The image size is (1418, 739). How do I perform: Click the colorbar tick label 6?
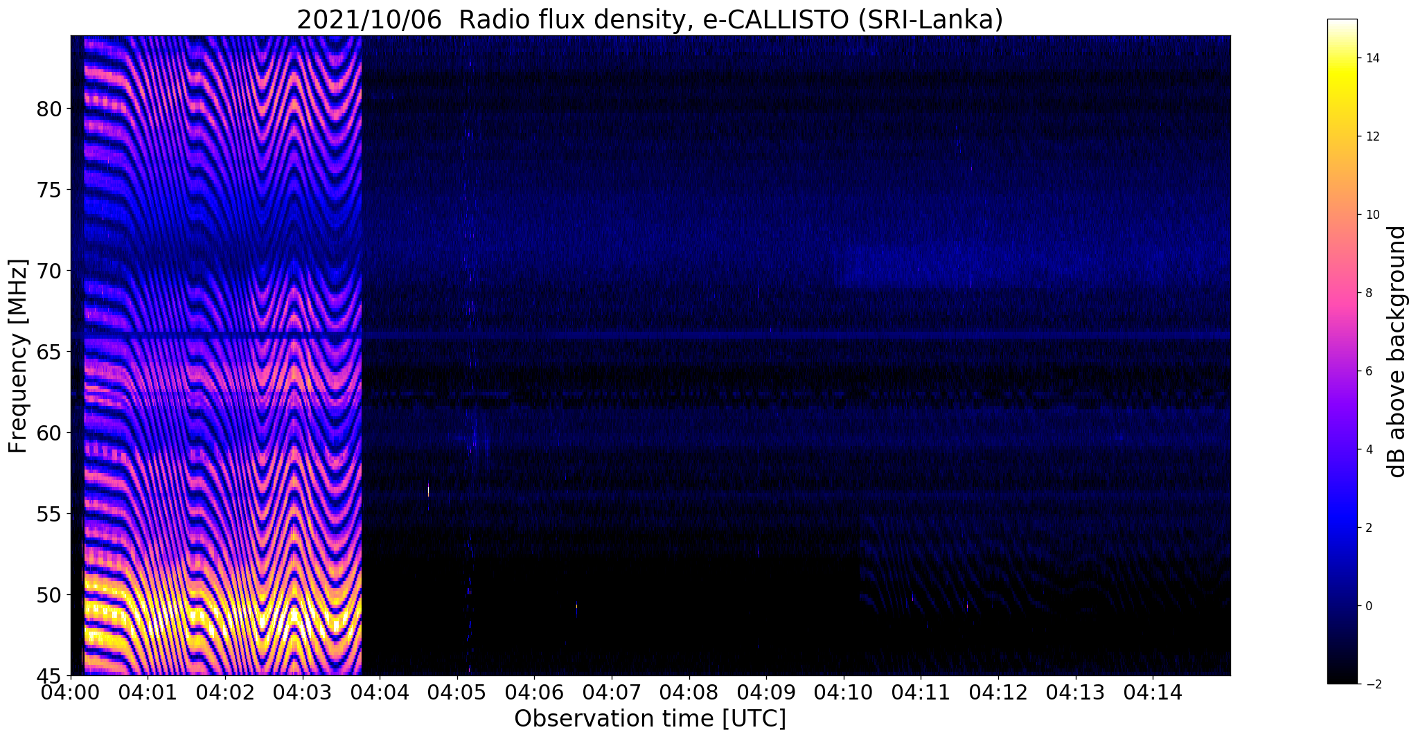click(x=1368, y=371)
